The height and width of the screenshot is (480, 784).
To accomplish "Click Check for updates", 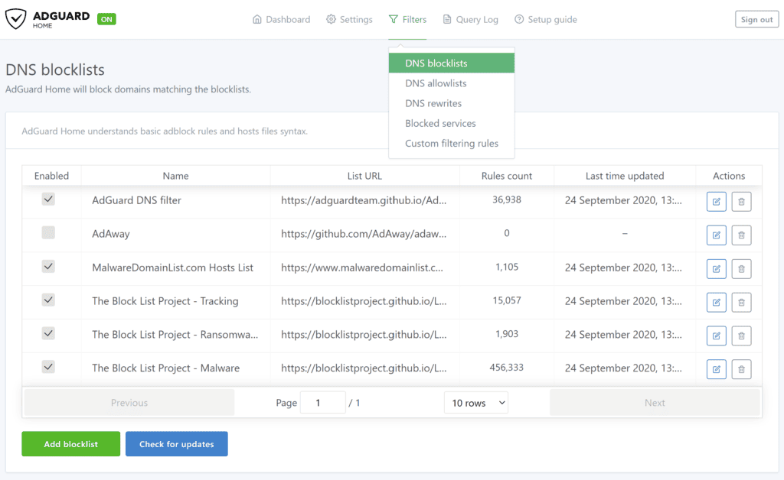I will click(177, 444).
